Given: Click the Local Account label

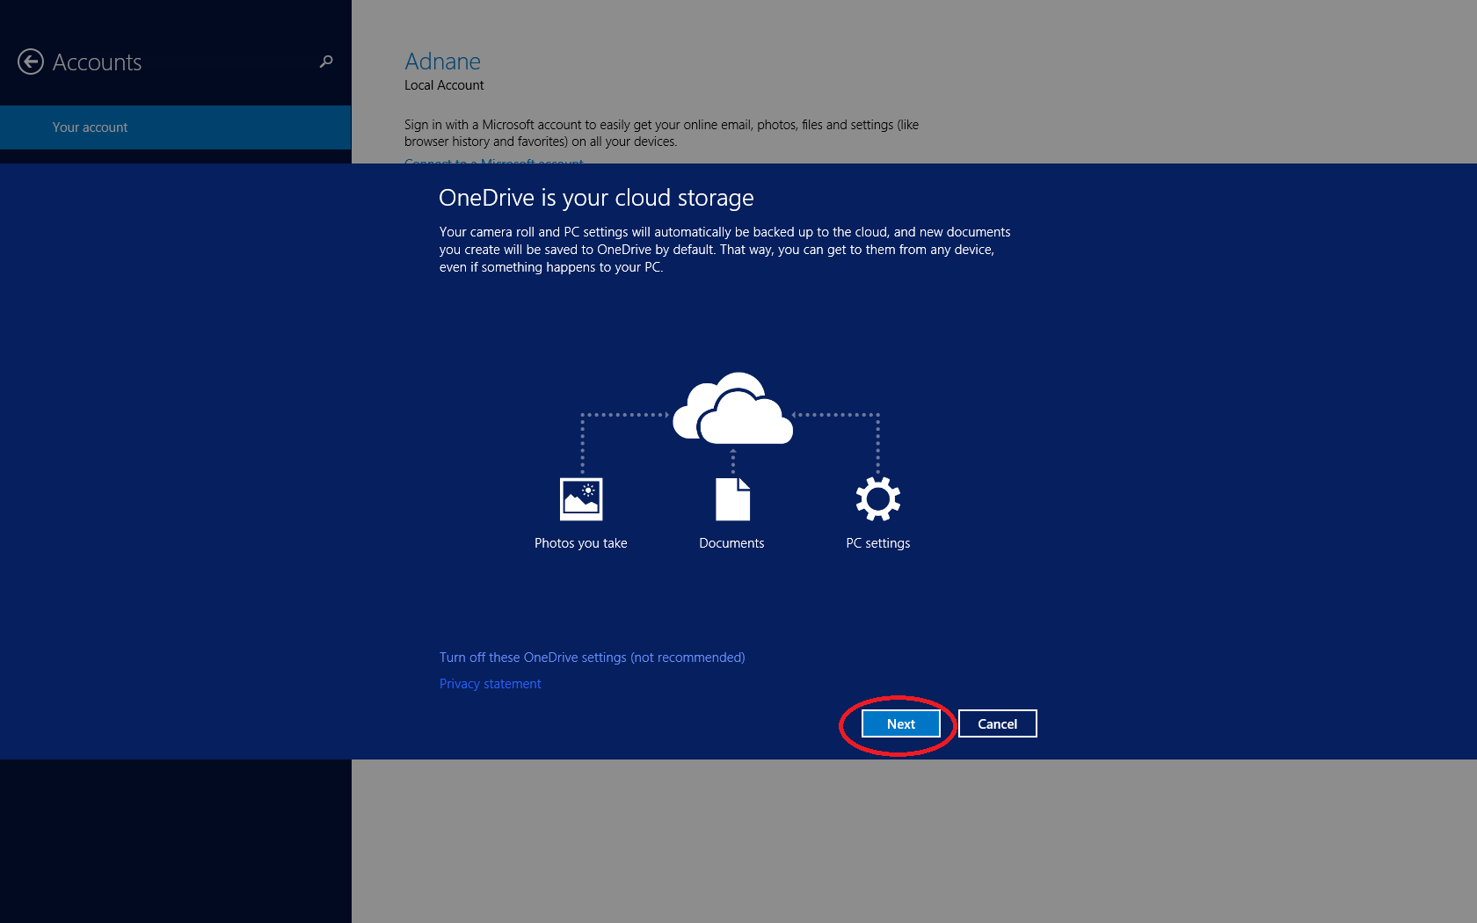Looking at the screenshot, I should click(444, 85).
